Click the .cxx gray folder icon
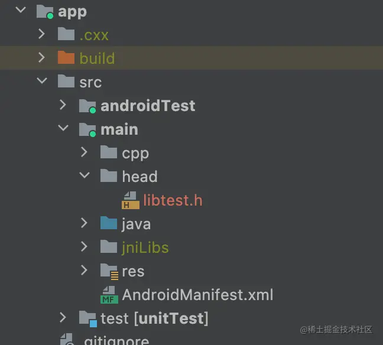 (66, 34)
